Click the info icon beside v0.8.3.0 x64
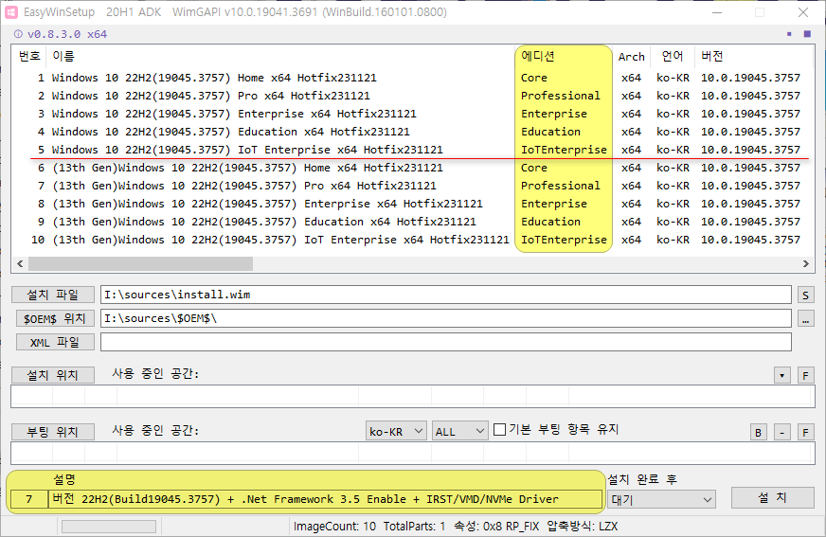This screenshot has height=537, width=826. click(18, 34)
